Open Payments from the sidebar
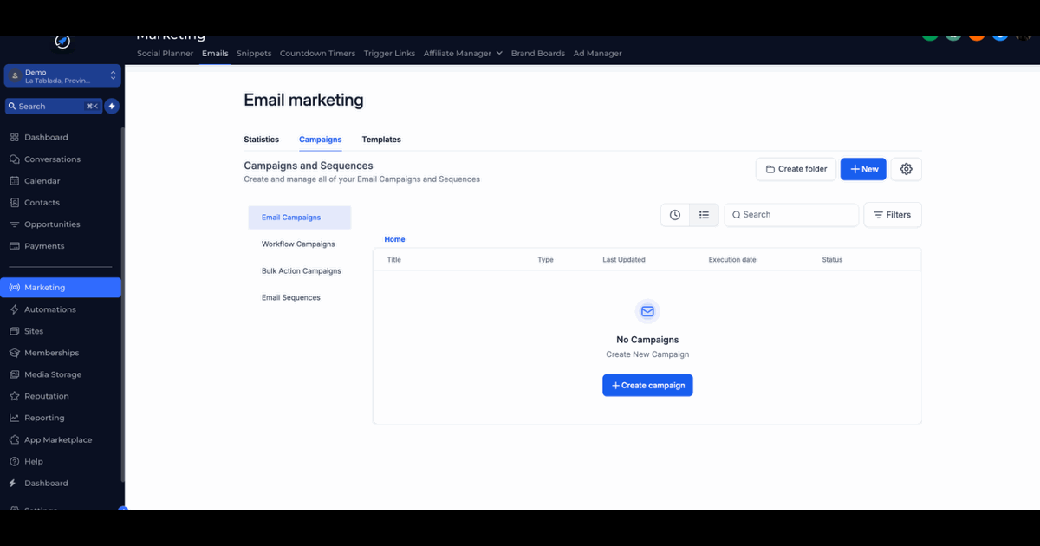Screen dimensions: 1040x546 point(44,246)
